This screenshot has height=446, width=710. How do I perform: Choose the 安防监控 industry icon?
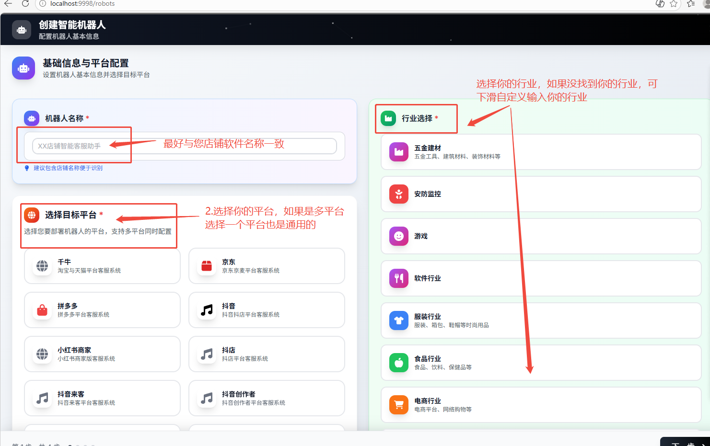click(398, 194)
